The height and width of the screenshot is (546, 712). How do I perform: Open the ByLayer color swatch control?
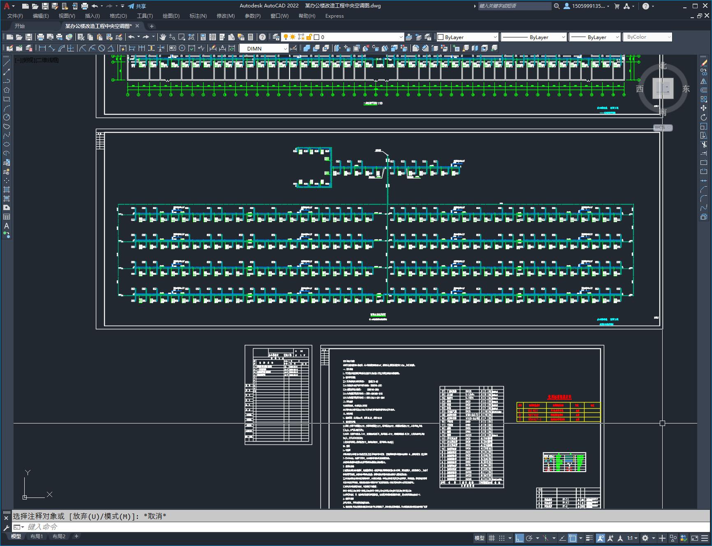coord(467,37)
